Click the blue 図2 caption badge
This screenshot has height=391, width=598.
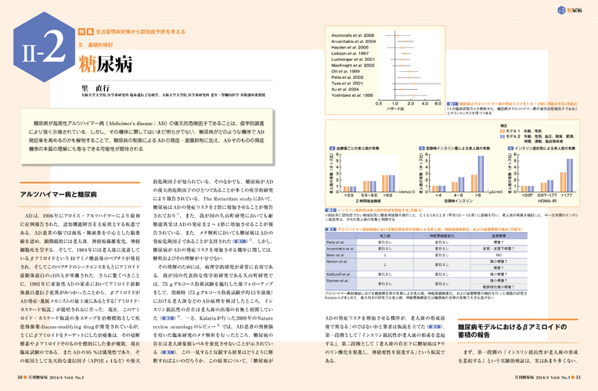coord(330,210)
